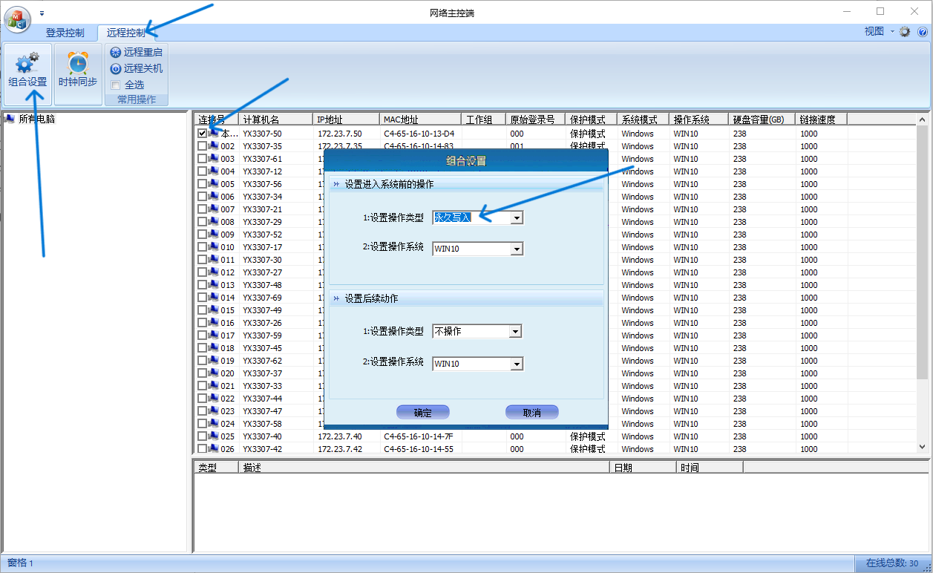The height and width of the screenshot is (573, 933).
Task: Sort by the 硬盘容量(GB) column header
Action: point(763,119)
